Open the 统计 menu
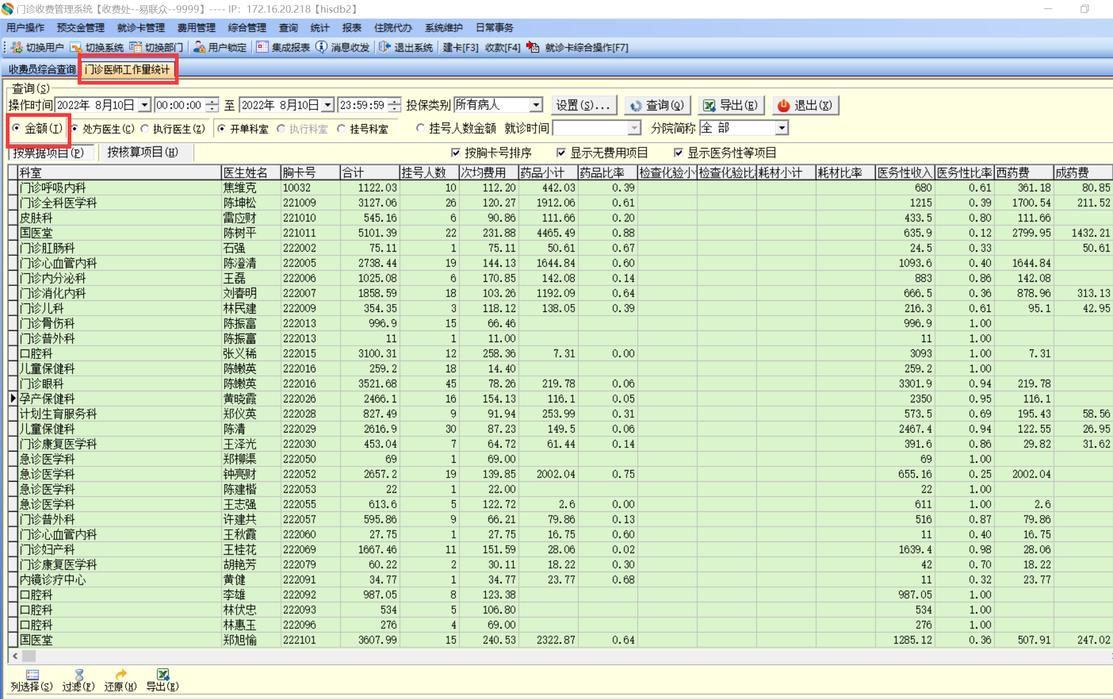Screen dimensions: 1113x699 pyautogui.click(x=319, y=27)
